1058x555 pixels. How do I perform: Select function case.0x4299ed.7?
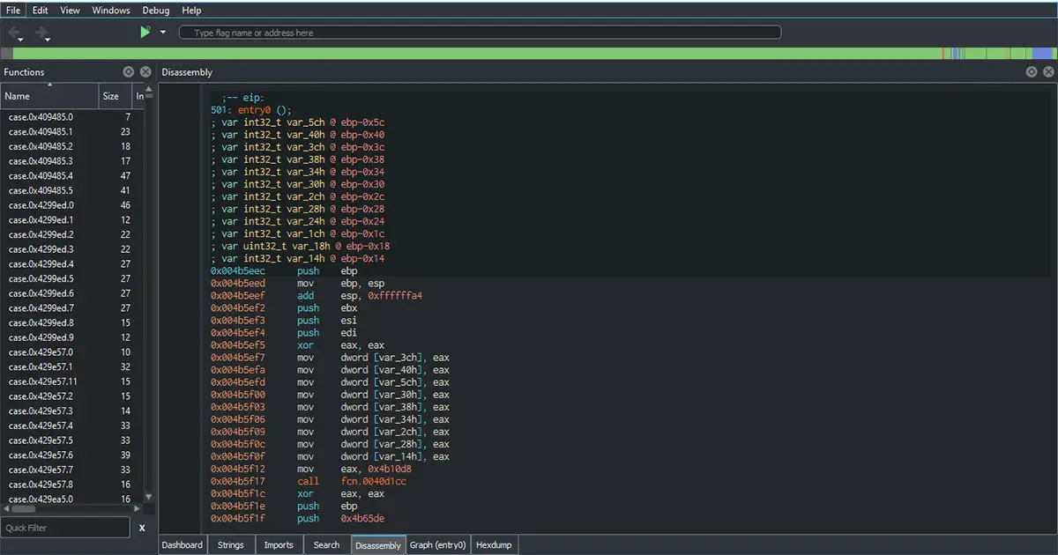[x=71, y=308]
